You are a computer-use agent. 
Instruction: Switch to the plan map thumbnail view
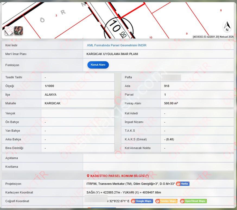(9, 31)
